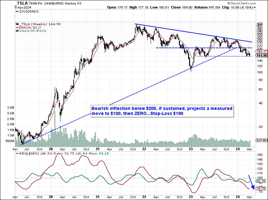Click the candlestick icon before _TSLA (Weekly)
This screenshot has width=268, height=200.
(17, 24)
